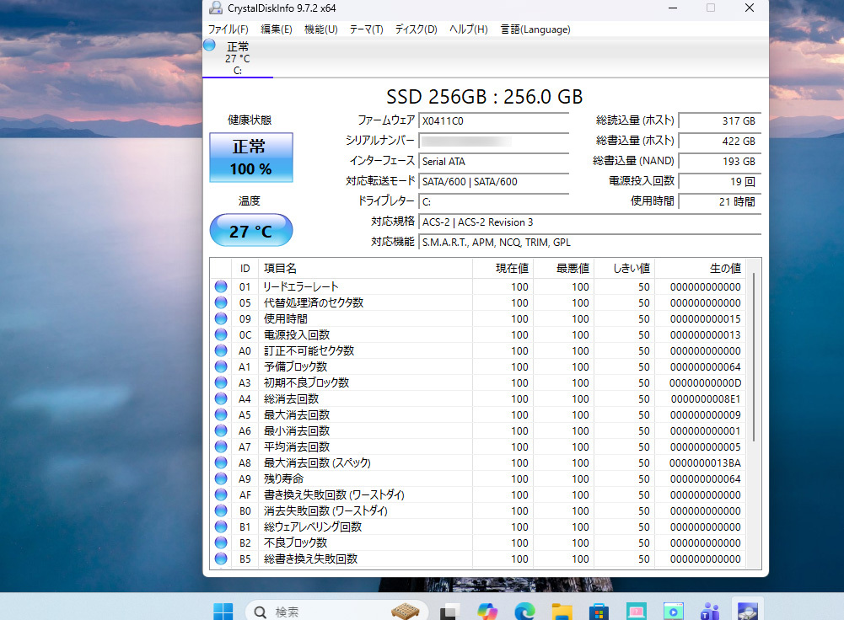Viewport: 844px width, 620px height.
Task: Launch Microsoft Edge from the taskbar
Action: (524, 611)
